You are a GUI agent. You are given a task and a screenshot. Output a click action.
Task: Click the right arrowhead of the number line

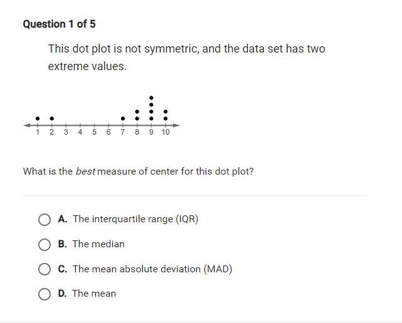click(177, 125)
